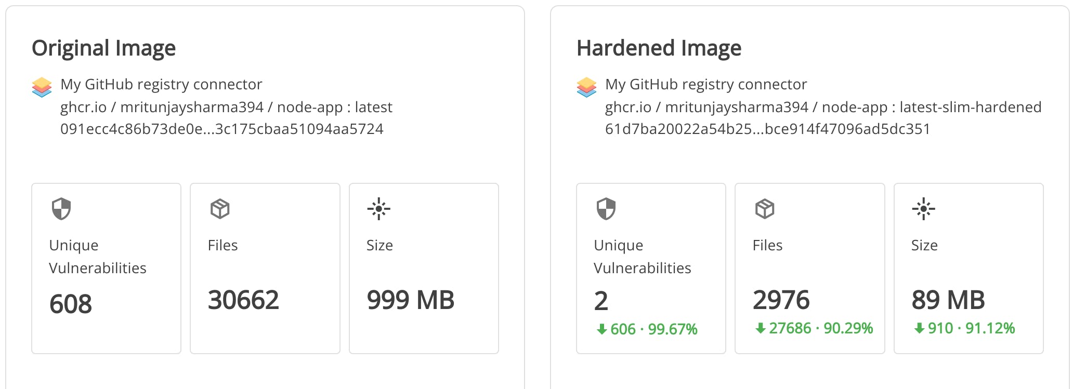Click the Hardened Image heading
This screenshot has height=389, width=1073.
point(659,48)
